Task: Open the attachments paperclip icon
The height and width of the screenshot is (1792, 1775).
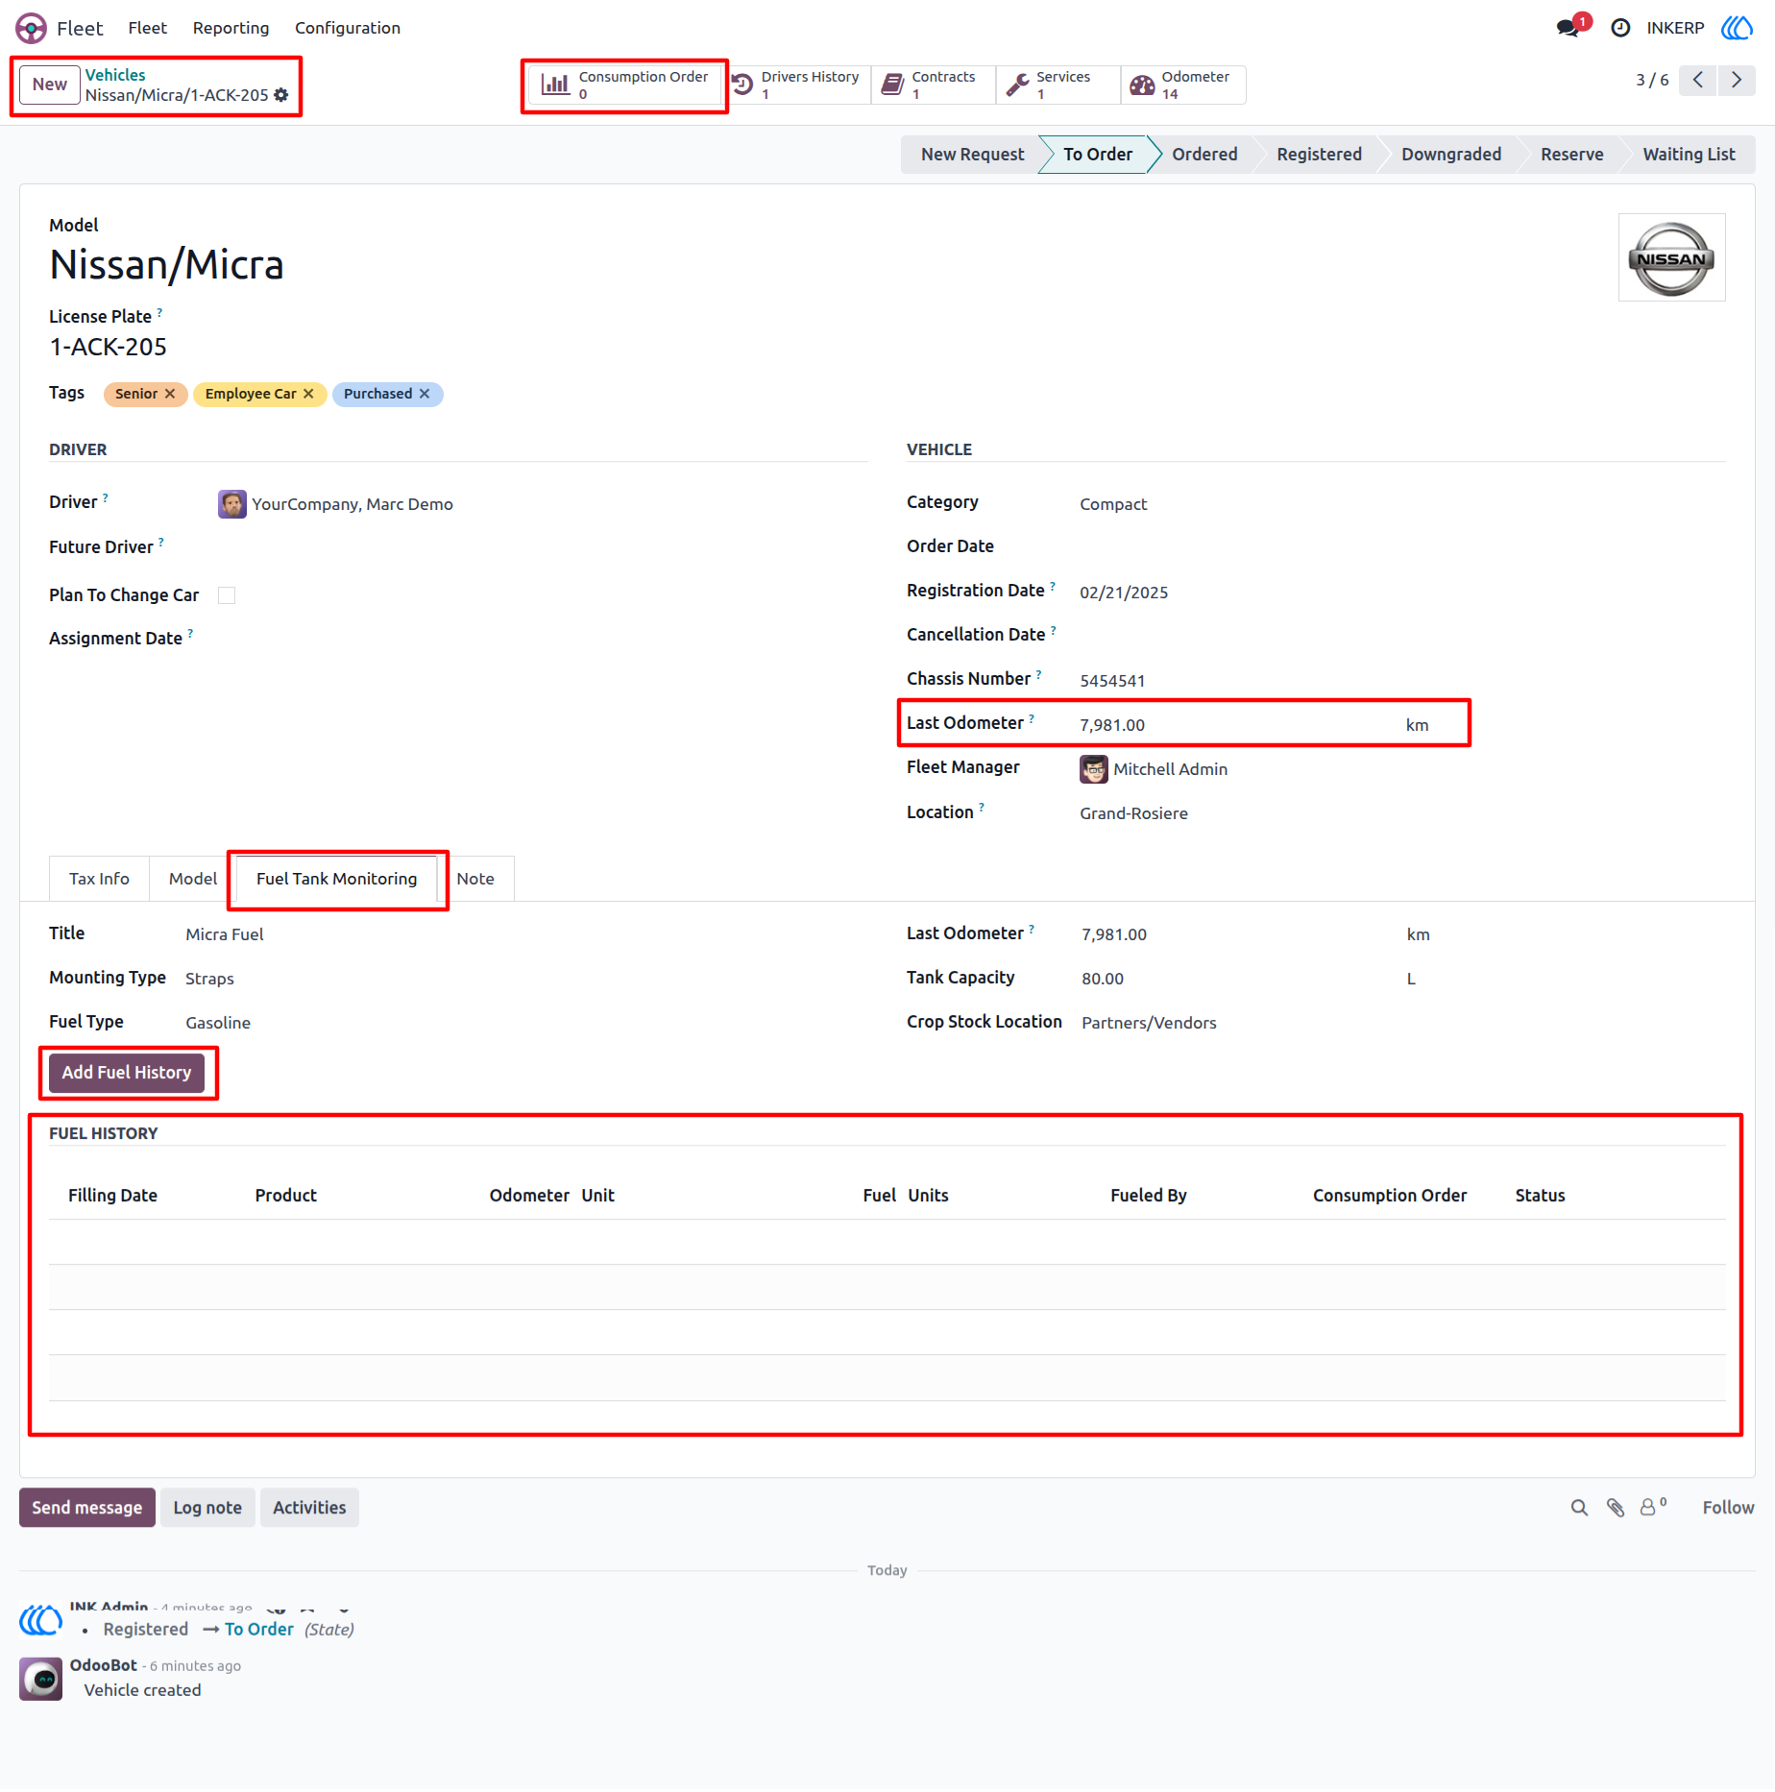Action: tap(1616, 1508)
